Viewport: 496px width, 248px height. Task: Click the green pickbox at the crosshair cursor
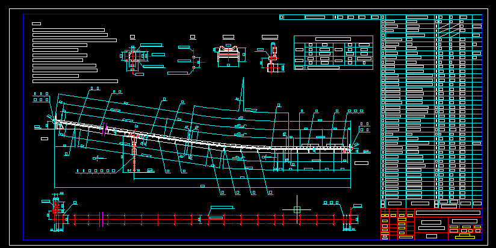click(x=297, y=209)
